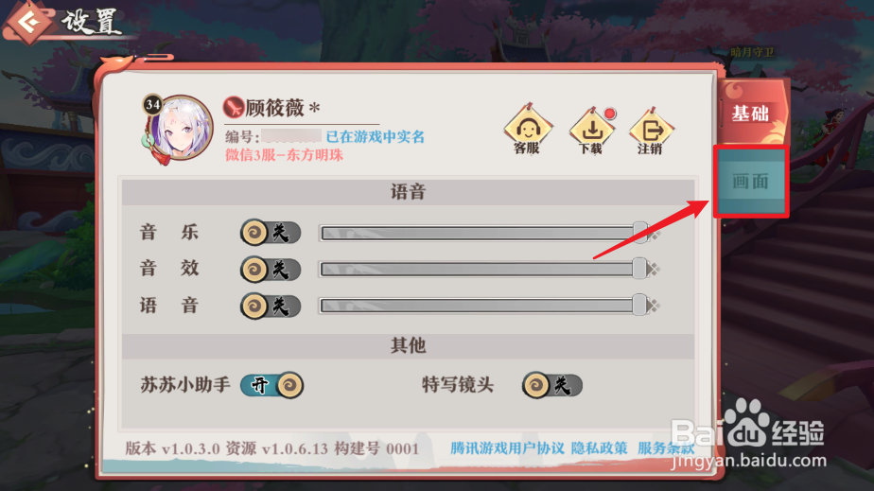Open the 服务条款 terms link
874x491 pixels.
point(666,448)
